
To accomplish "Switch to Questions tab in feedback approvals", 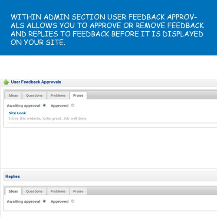I will click(34, 95).
